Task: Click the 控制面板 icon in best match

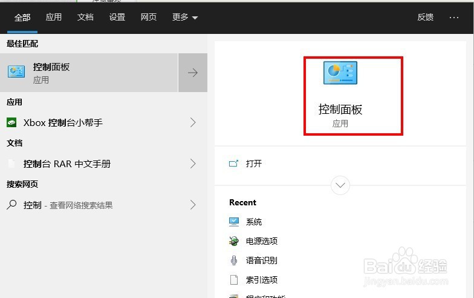Action: pos(16,71)
